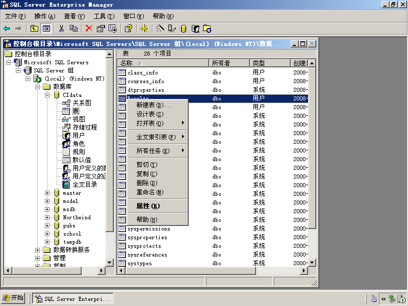
Task: Expand the Northwind database node
Action: click(47, 217)
